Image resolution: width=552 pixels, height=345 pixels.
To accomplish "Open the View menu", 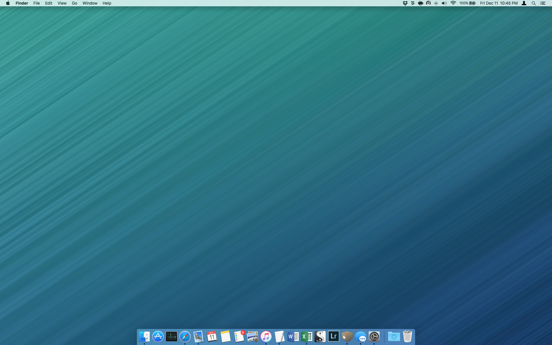I will click(62, 3).
